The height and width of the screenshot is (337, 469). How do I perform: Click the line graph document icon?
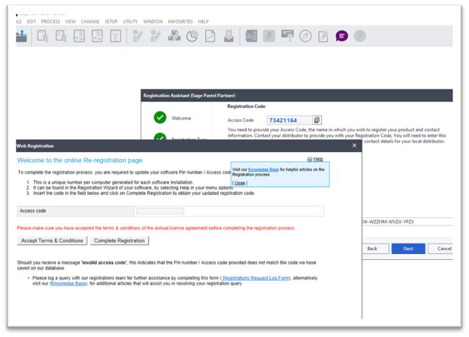(x=210, y=36)
